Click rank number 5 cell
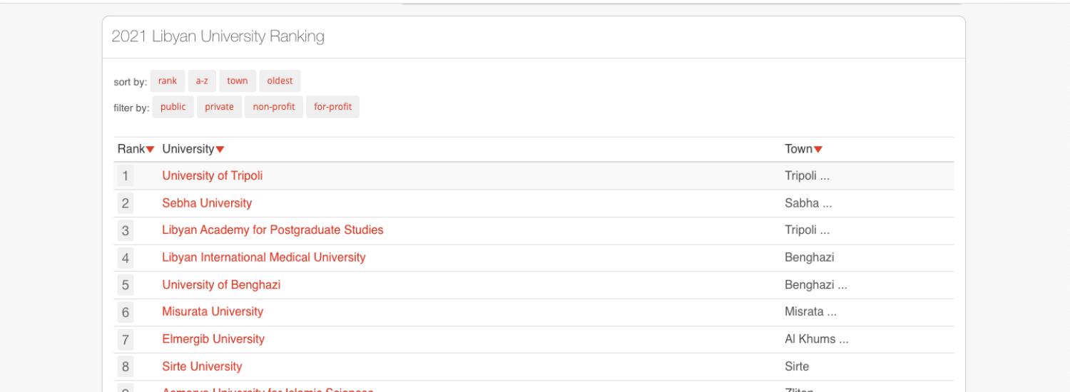 (124, 284)
